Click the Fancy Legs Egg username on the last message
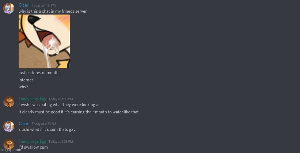The image size is (300, 153). pos(33,141)
